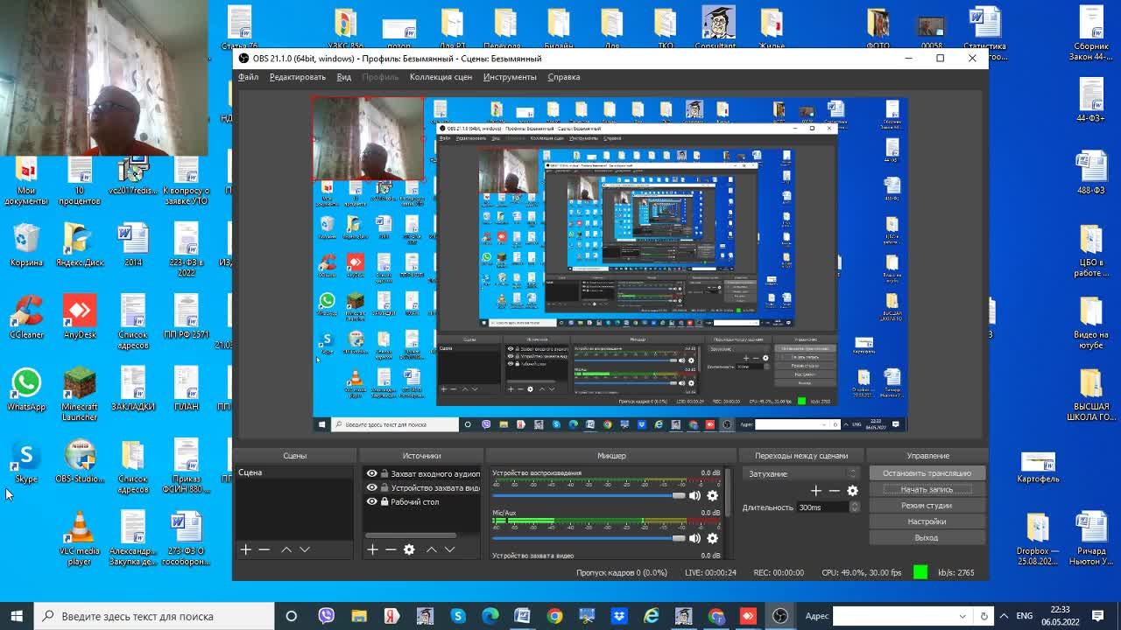Viewport: 1121px width, 630px height.
Task: Click Режим студии button
Action: pyautogui.click(x=927, y=505)
